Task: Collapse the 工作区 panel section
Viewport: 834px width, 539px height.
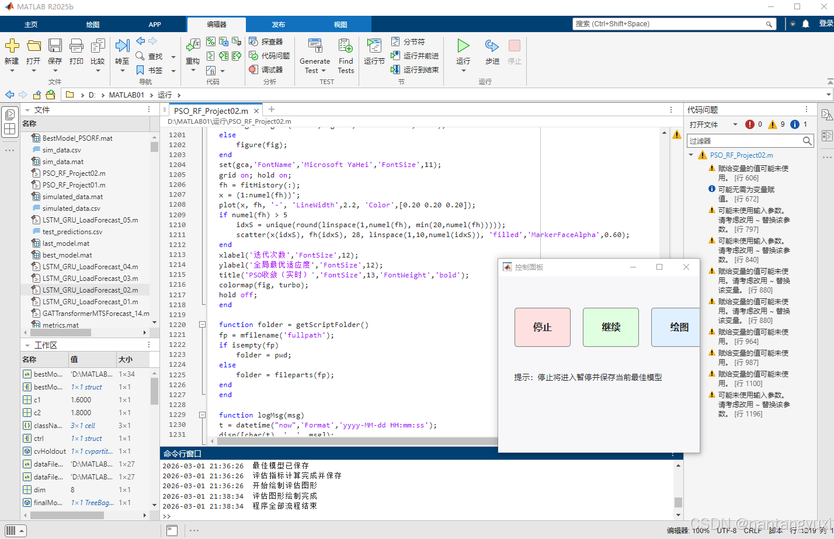Action: (27, 345)
